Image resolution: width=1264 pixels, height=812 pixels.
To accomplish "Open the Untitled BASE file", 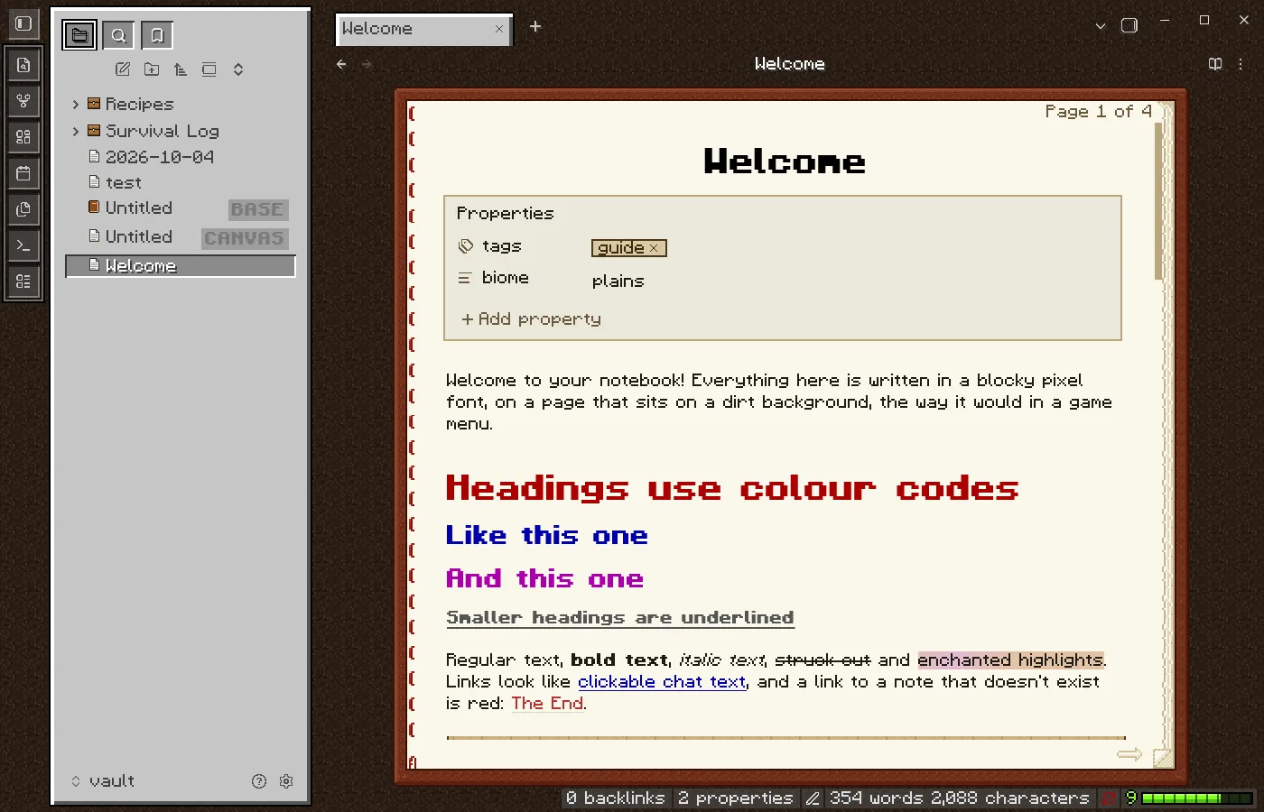I will (181, 208).
